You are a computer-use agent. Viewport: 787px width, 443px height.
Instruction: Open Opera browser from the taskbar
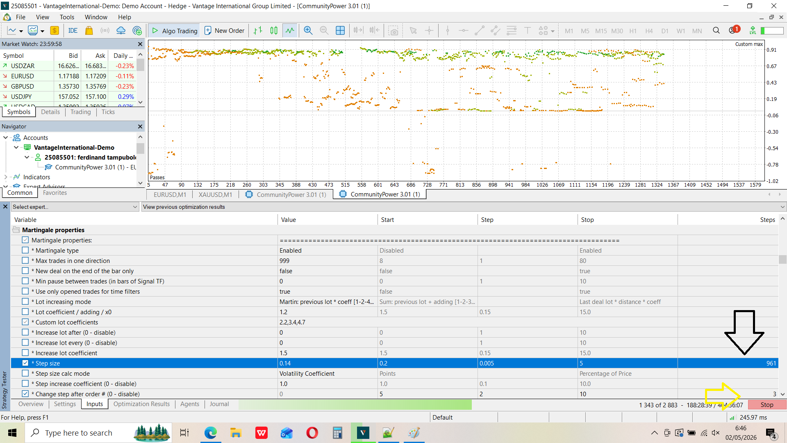coord(312,433)
